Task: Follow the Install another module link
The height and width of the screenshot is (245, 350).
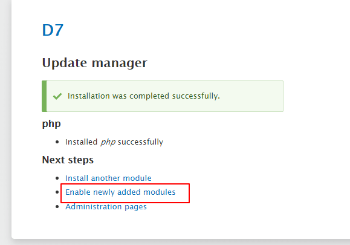Action: point(108,178)
